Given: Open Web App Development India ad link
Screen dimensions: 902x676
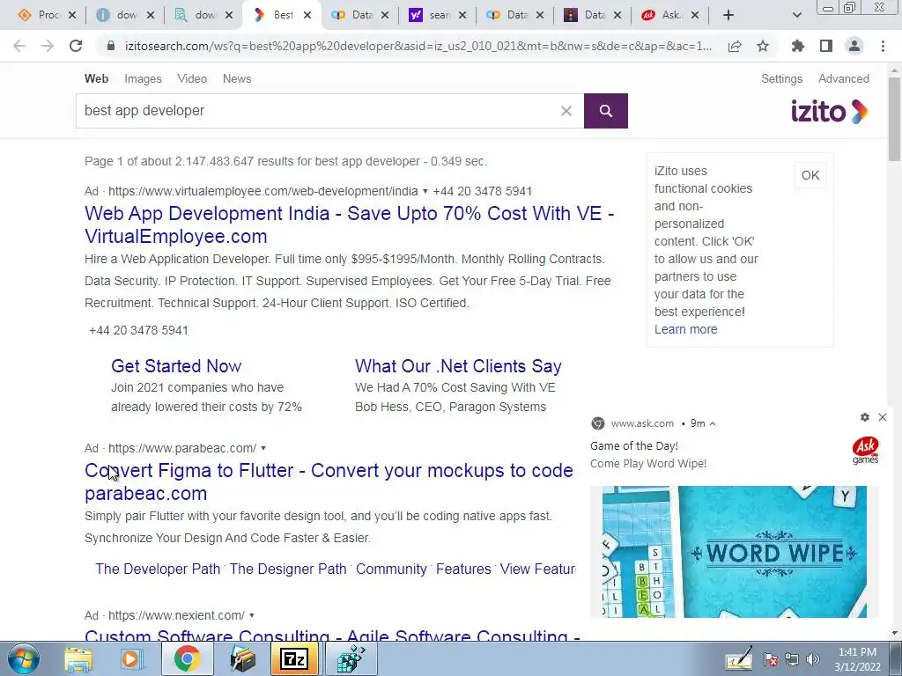Looking at the screenshot, I should pyautogui.click(x=349, y=224).
